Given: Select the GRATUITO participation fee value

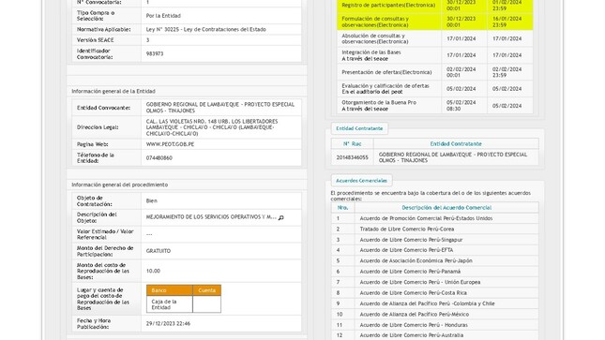Looking at the screenshot, I should (159, 251).
